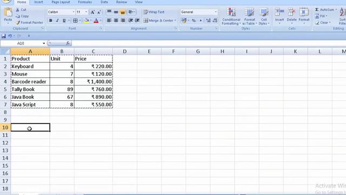Apply the yellow Fill Color bucket
Viewport: 346px width, 195px height.
coord(86,21)
